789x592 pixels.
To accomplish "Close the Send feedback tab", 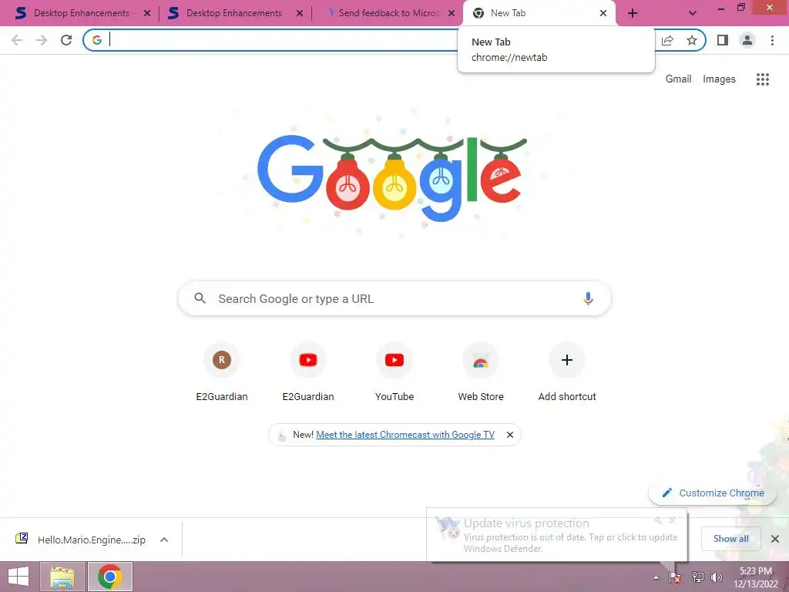I will 452,14.
